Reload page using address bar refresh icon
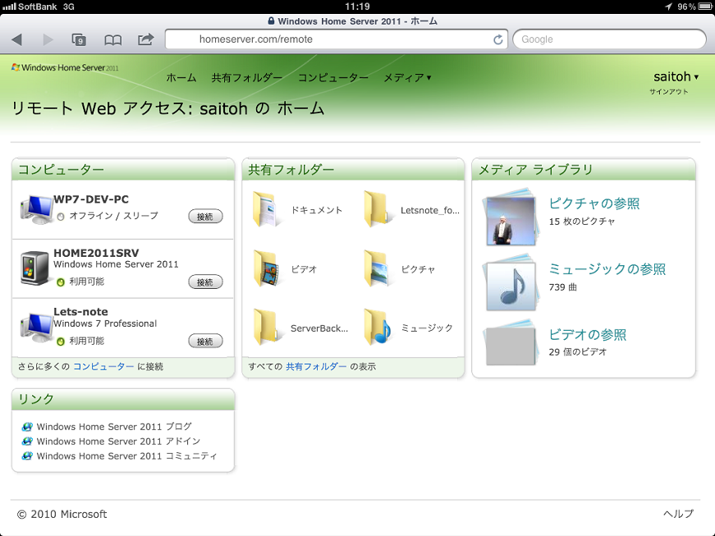The width and height of the screenshot is (715, 536). [497, 39]
